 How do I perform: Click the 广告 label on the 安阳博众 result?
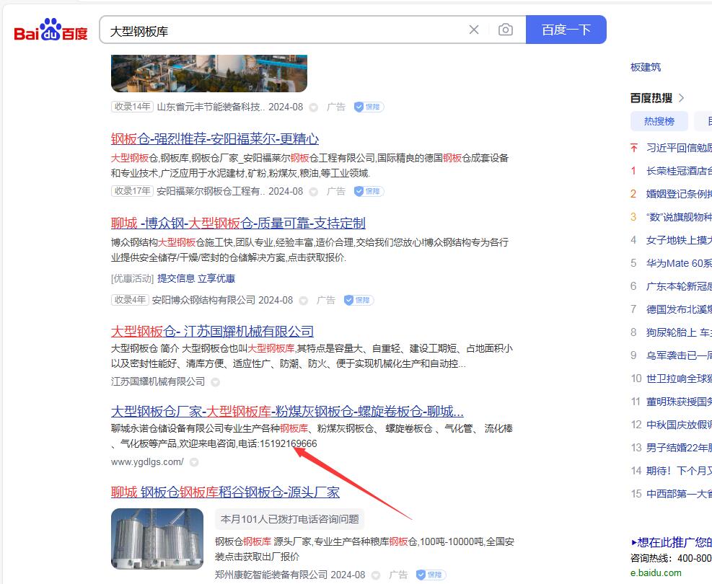point(326,300)
